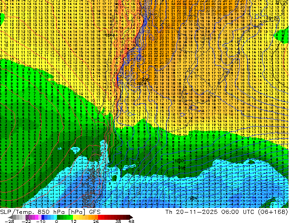Click the '-22' legend label
The height and width of the screenshot is (223, 289).
pyautogui.click(x=26, y=221)
